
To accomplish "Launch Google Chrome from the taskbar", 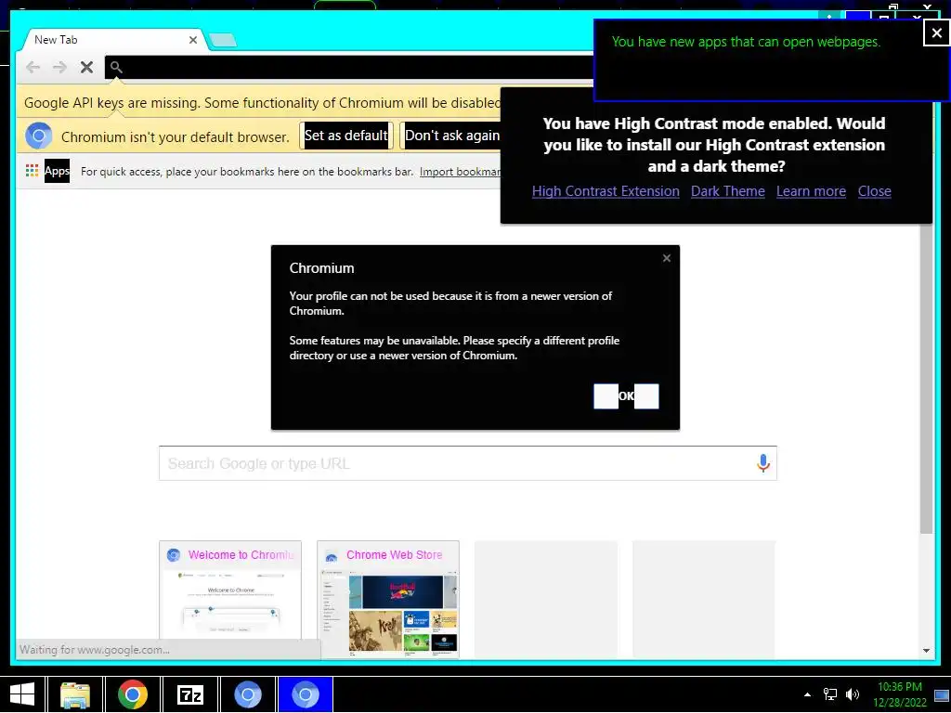I will click(132, 694).
